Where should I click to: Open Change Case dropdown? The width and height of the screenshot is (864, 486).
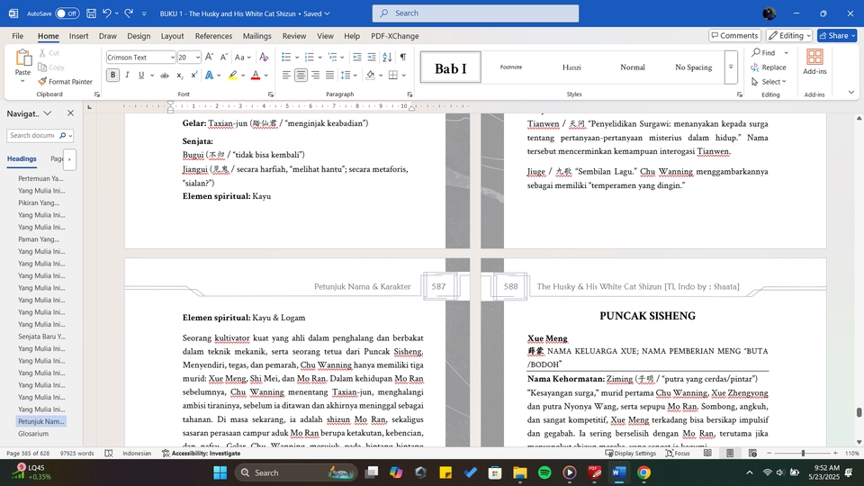[x=242, y=57]
